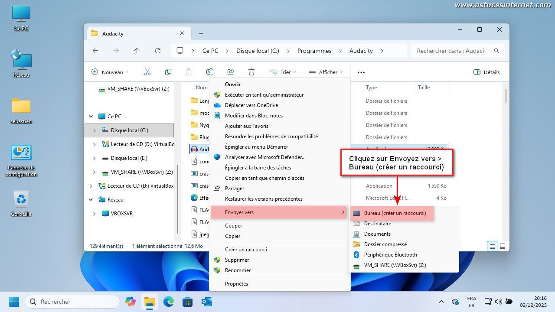Screen dimensions: 555x312
Task: Switch to details list view in status bar
Action: pos(492,246)
